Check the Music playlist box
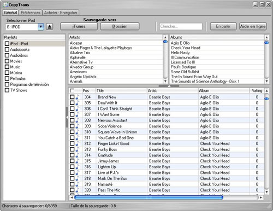The image size is (273, 211). click(7, 67)
